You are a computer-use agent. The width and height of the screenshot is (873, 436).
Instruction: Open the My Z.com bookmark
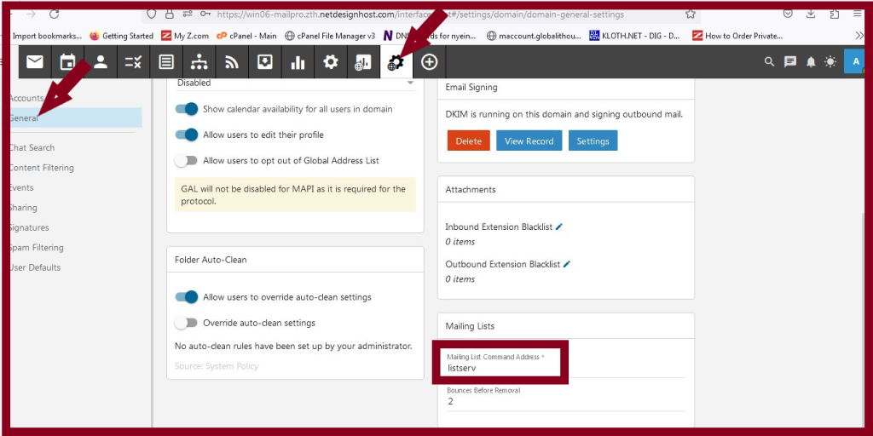point(185,36)
